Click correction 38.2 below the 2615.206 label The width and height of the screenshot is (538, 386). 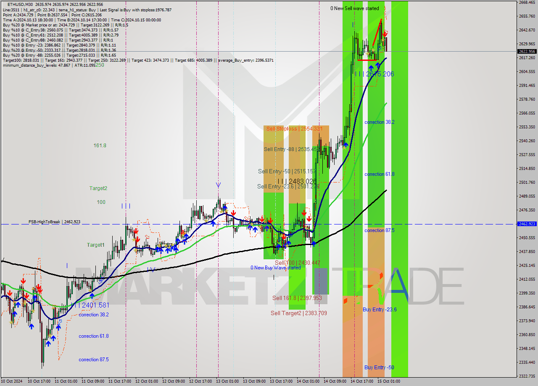click(x=380, y=122)
